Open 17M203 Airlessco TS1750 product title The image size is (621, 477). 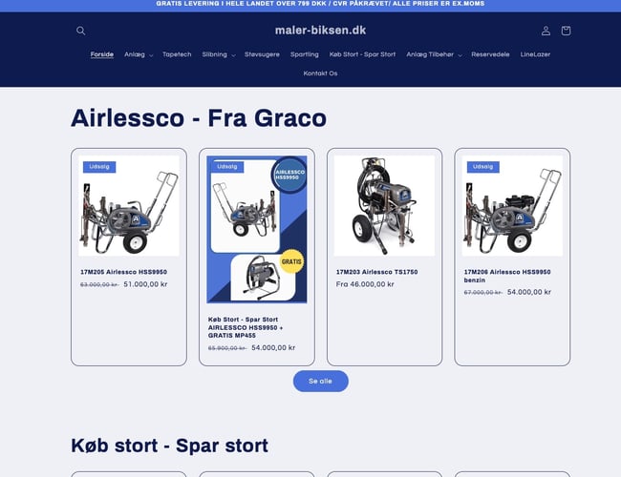(376, 272)
